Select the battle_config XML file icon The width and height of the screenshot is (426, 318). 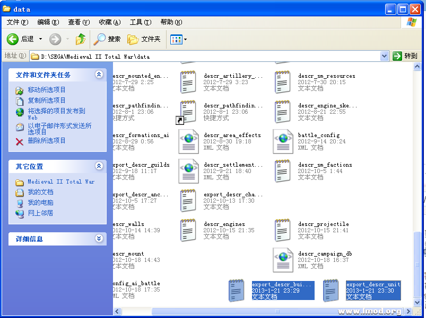pos(283,141)
